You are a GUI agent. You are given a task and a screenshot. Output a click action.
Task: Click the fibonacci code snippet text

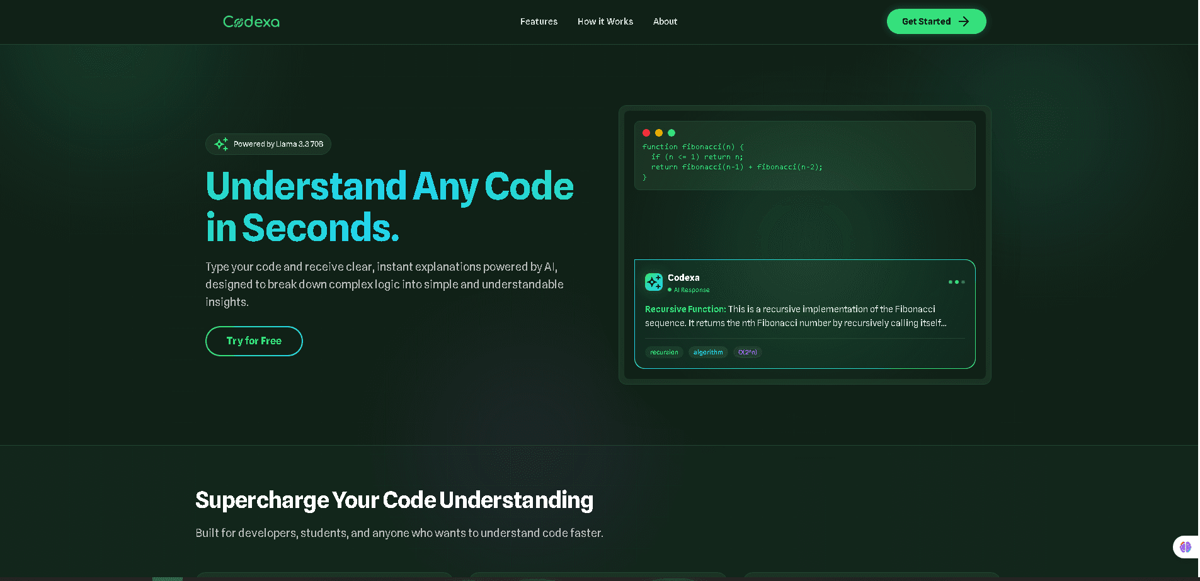732,162
